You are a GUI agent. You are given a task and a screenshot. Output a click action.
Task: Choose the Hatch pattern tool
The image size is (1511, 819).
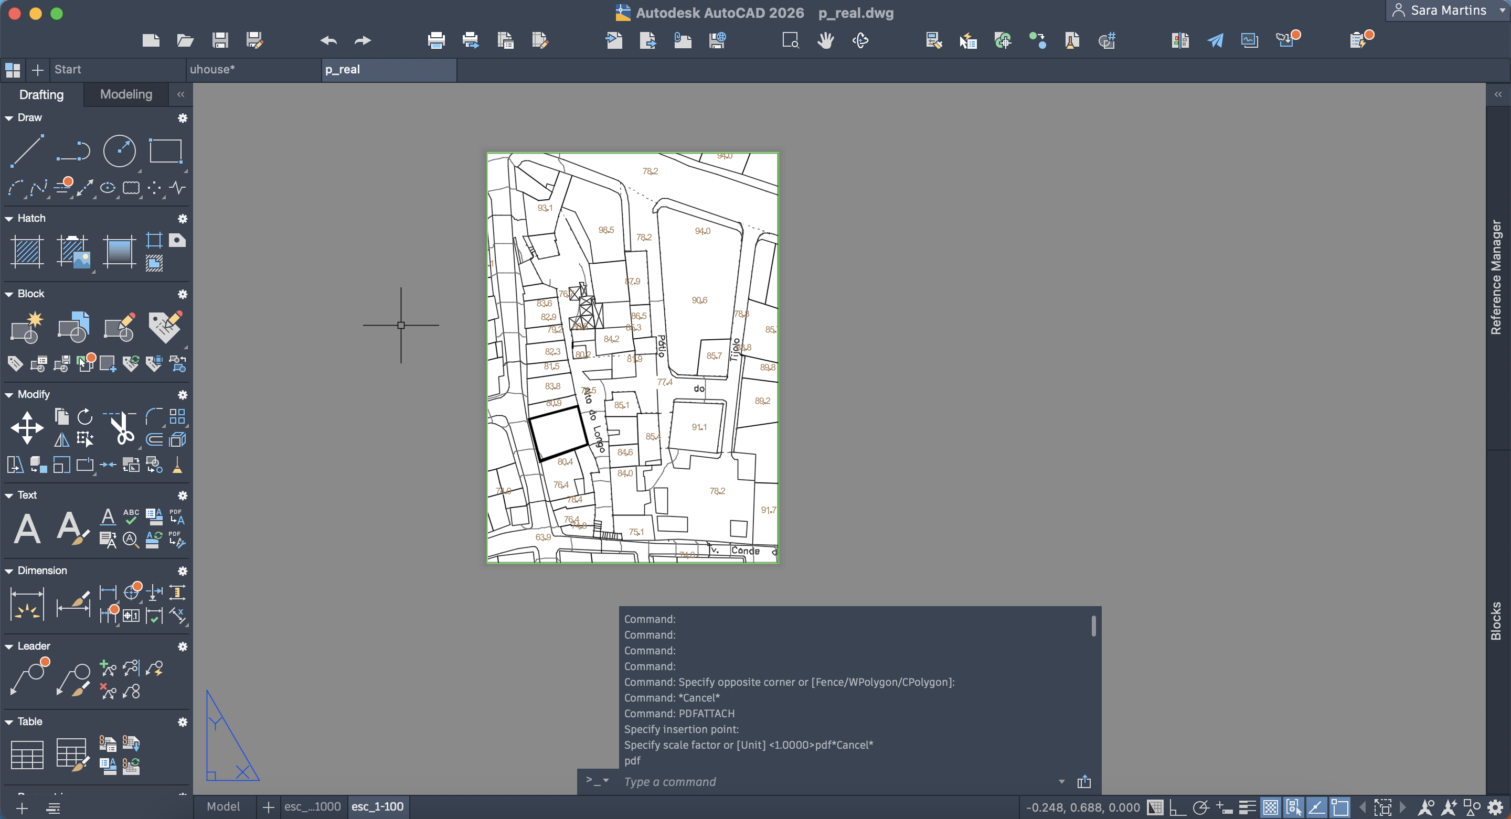[27, 252]
